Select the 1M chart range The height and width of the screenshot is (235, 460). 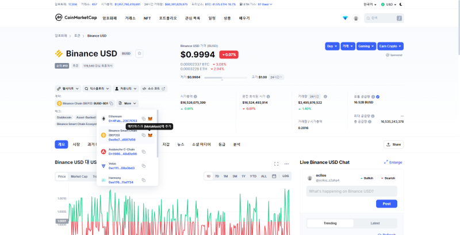point(225,177)
